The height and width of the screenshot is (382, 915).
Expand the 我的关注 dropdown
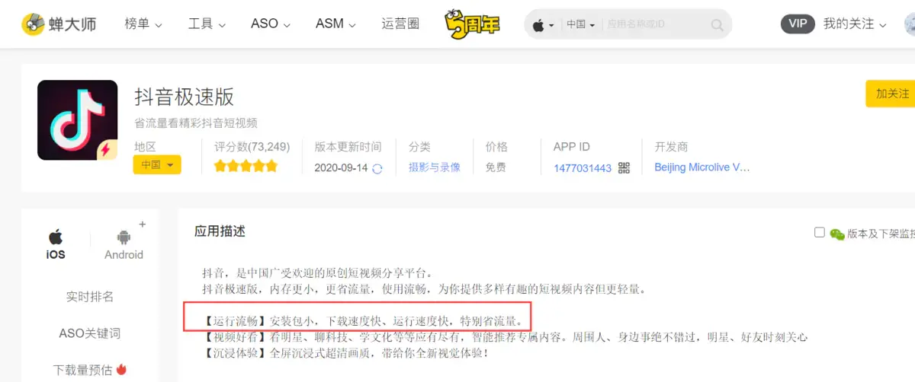click(855, 24)
